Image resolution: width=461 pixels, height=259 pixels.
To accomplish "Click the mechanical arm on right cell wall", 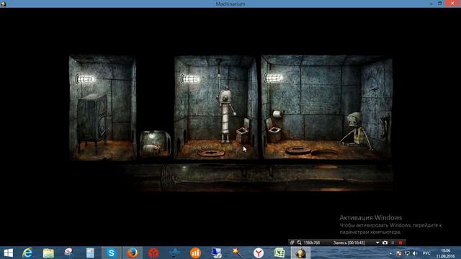I will click(384, 126).
